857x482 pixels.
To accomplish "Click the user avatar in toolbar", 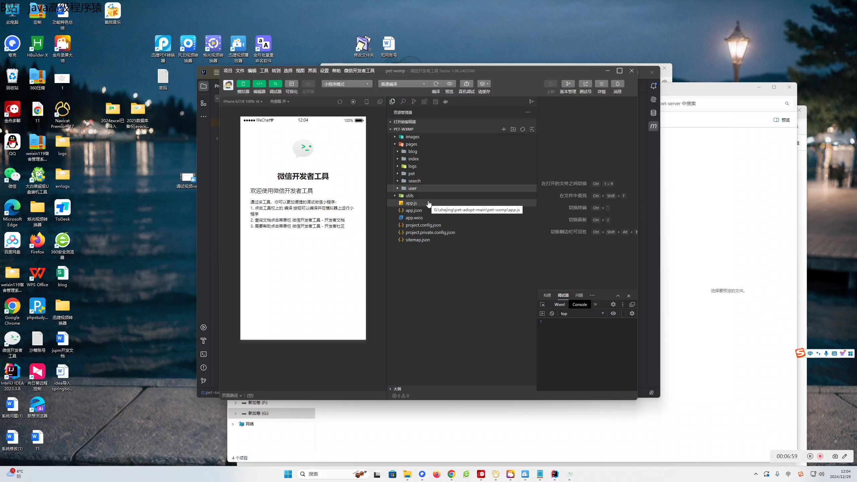I will (228, 85).
